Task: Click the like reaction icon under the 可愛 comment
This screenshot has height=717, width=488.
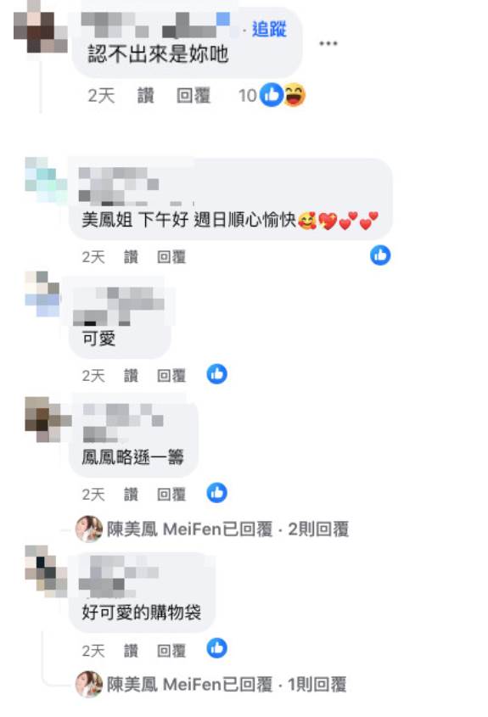Action: point(216,374)
